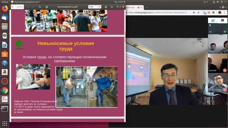Open the network icon in system tray
228x128 pixels.
tap(214, 2)
